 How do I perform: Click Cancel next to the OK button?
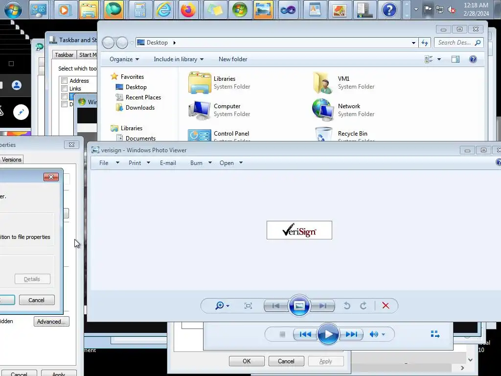tap(286, 361)
